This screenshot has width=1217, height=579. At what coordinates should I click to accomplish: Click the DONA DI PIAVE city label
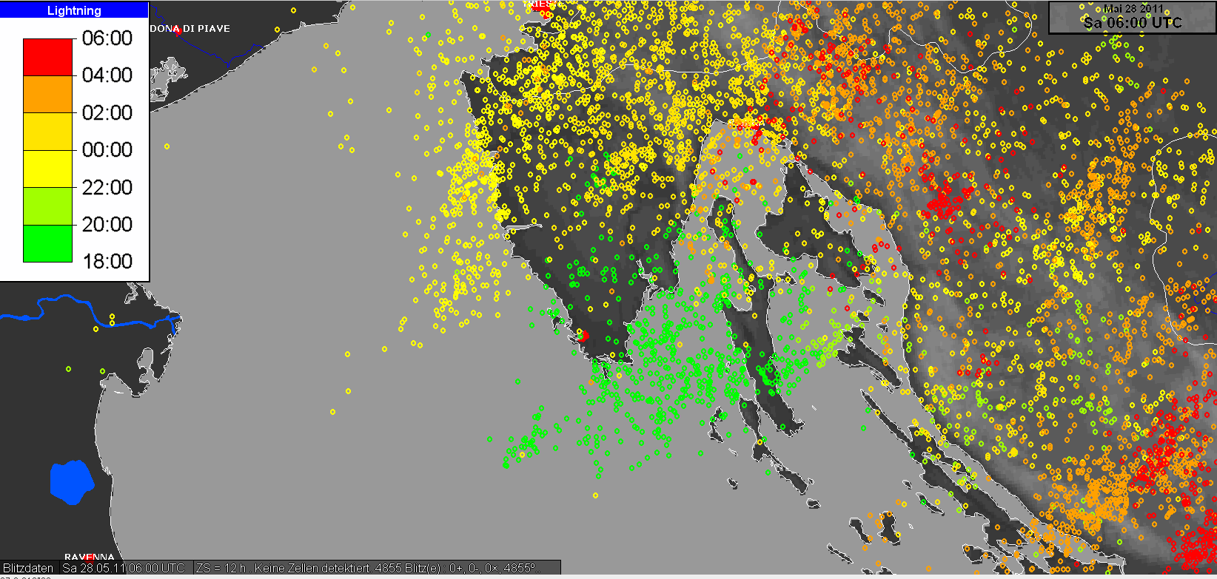pyautogui.click(x=190, y=28)
